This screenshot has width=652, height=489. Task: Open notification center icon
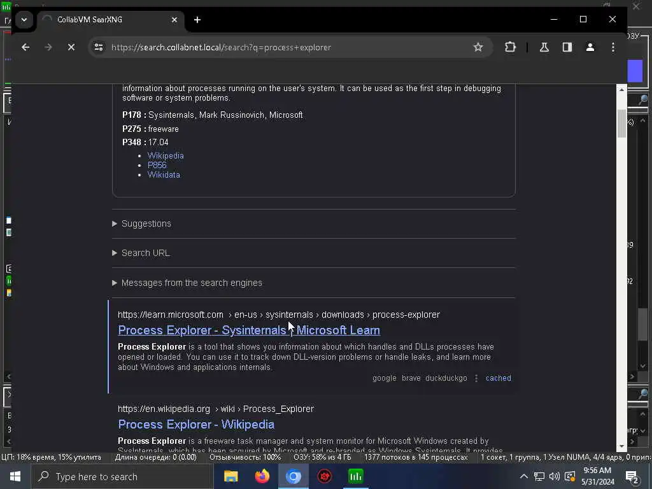click(x=632, y=476)
